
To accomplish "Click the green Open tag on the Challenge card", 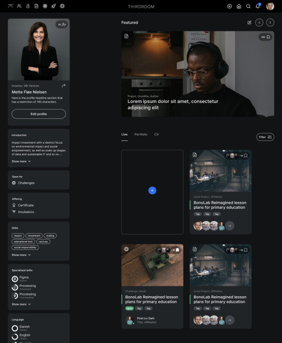I will tap(129, 308).
